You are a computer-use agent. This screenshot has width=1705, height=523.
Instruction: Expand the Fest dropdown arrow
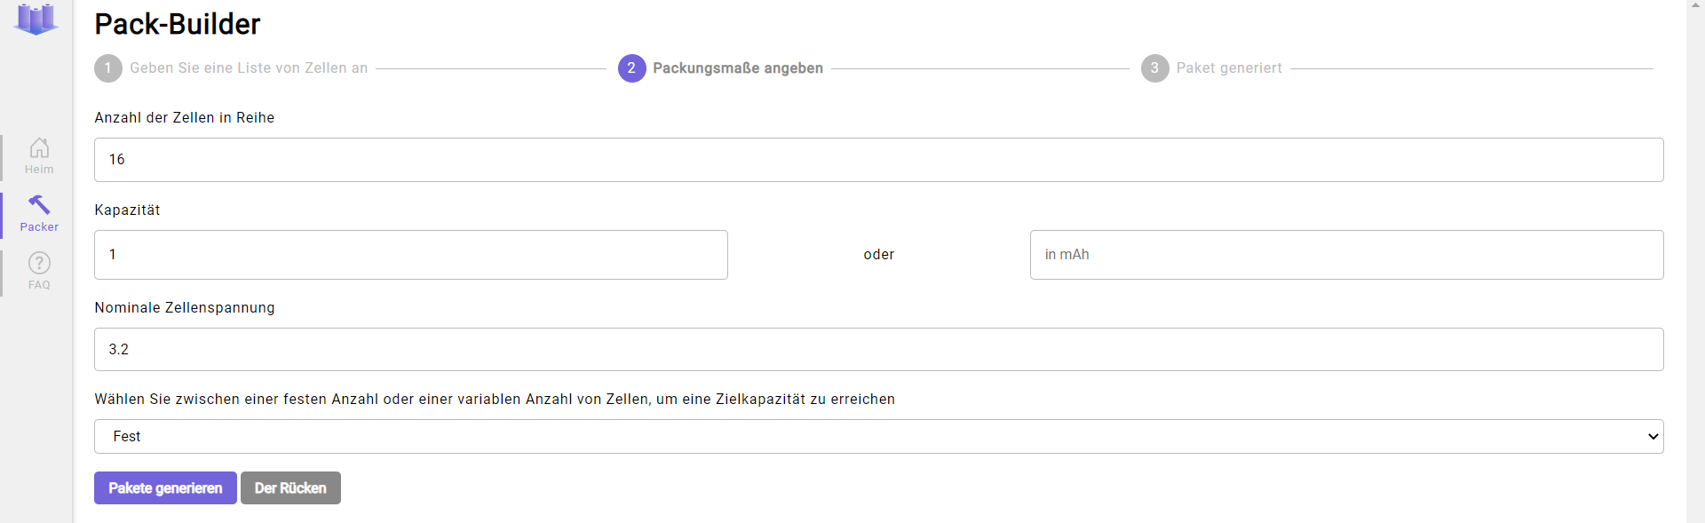pyautogui.click(x=1653, y=437)
